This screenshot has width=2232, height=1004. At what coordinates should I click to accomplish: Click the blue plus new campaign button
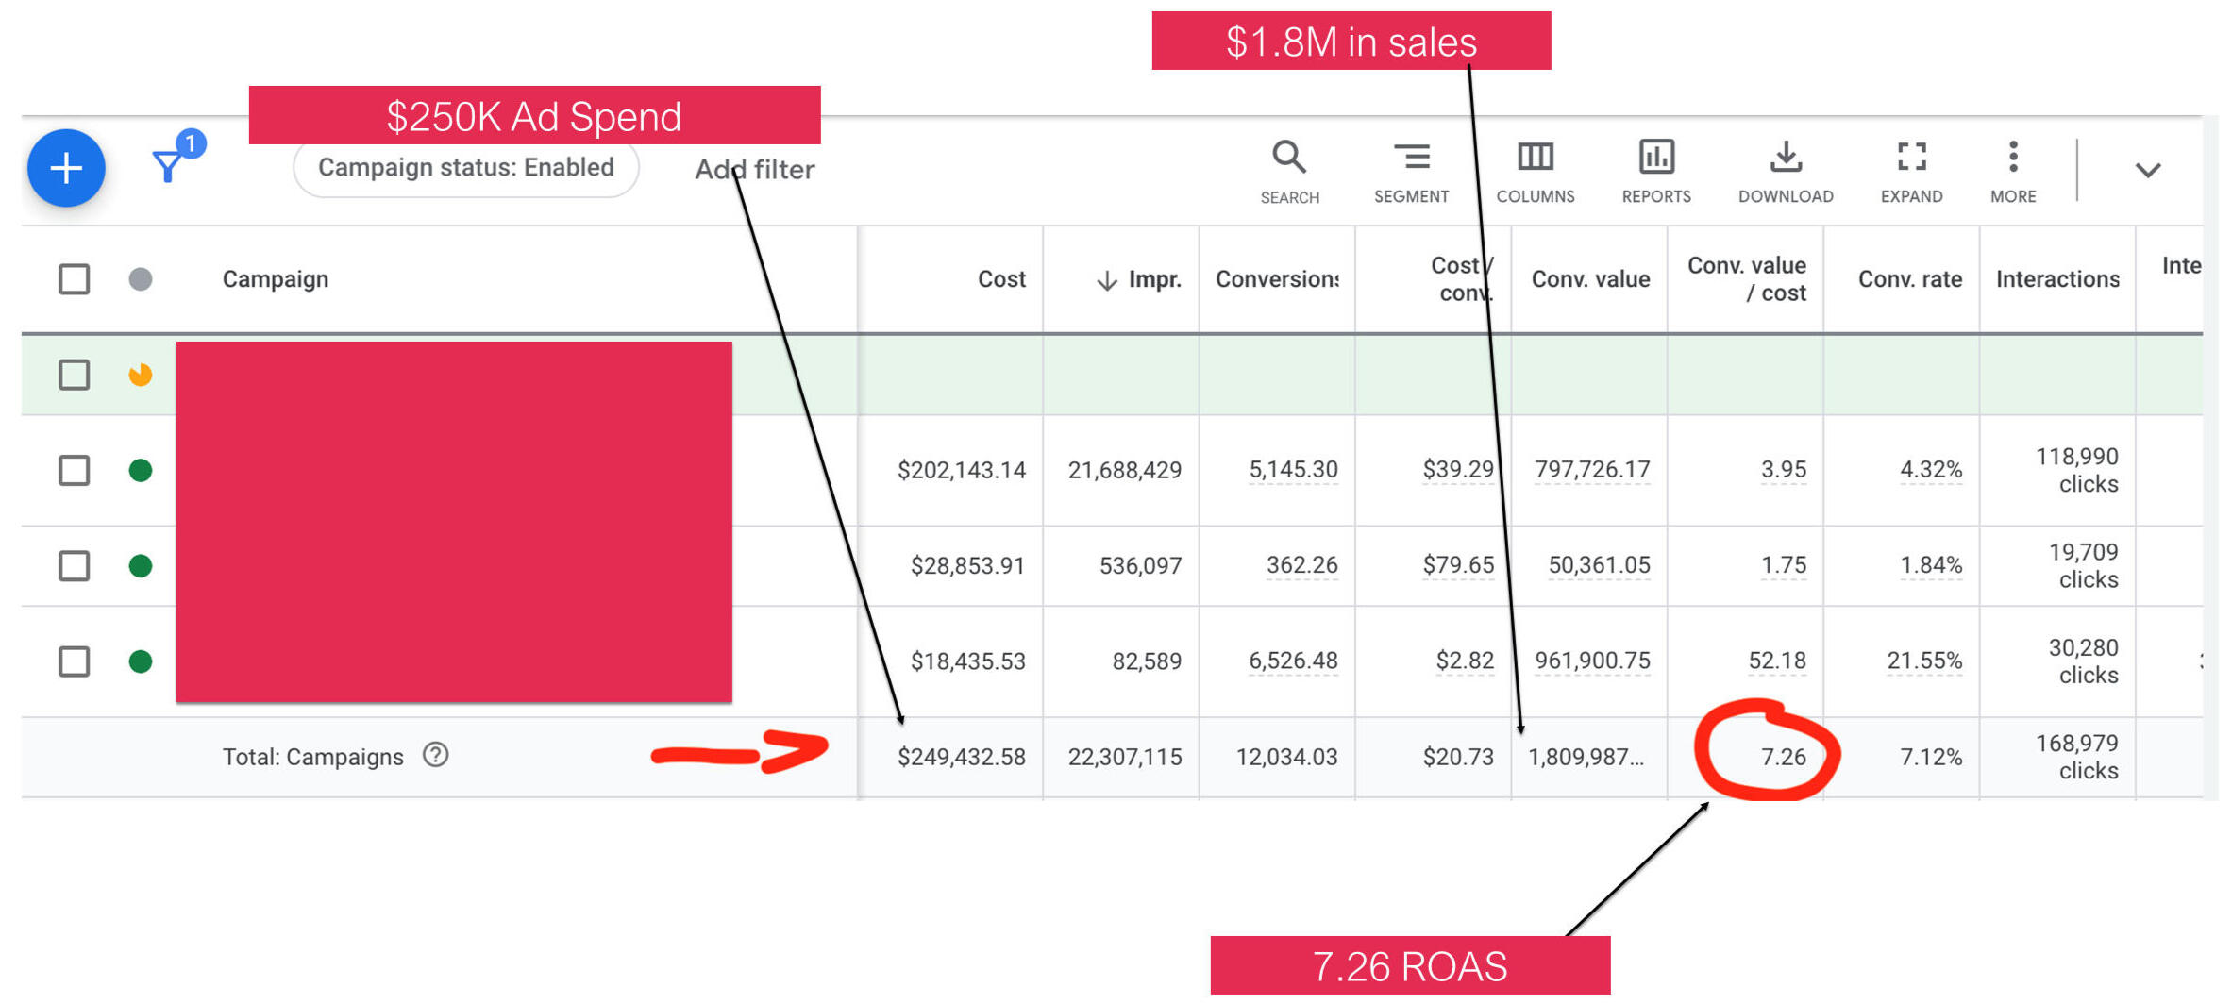pos(66,169)
